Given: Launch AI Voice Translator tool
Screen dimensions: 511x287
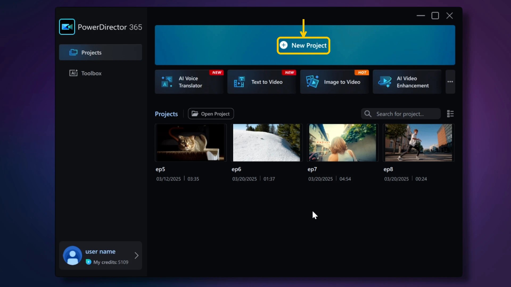Looking at the screenshot, I should click(x=189, y=82).
